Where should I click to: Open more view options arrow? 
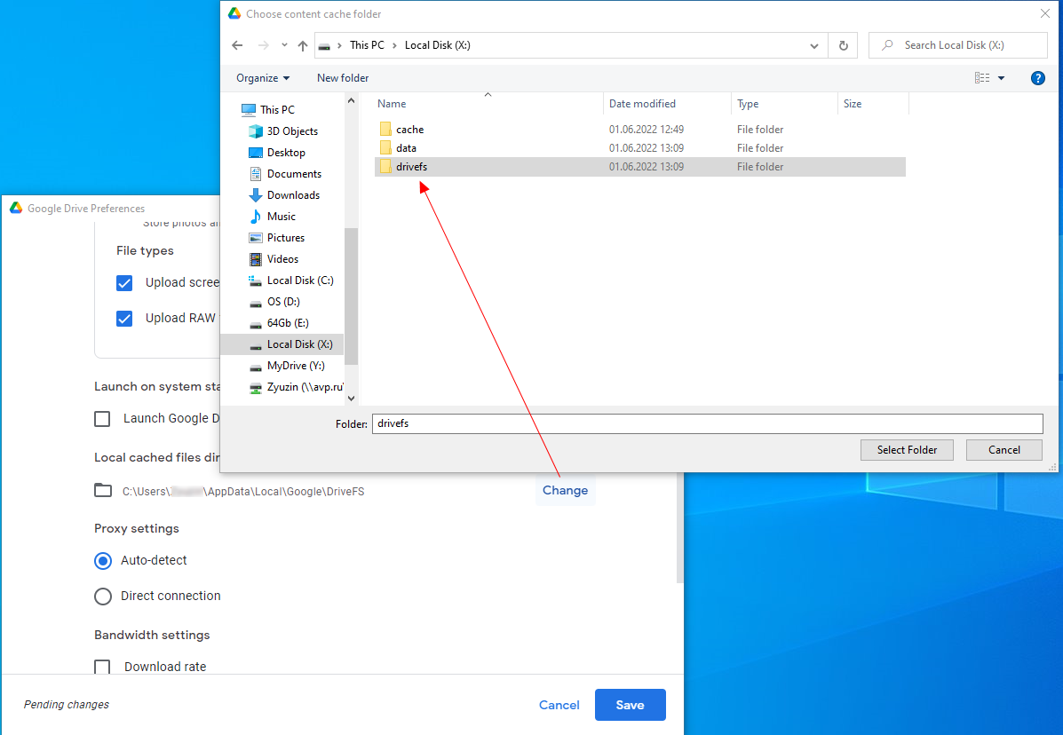click(x=1002, y=78)
